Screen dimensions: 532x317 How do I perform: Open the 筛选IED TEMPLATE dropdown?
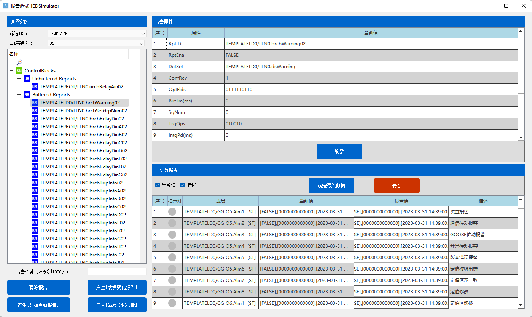(x=97, y=34)
